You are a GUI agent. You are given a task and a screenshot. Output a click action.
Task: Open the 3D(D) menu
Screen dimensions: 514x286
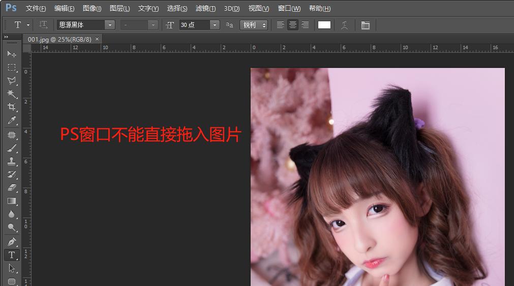pyautogui.click(x=232, y=8)
